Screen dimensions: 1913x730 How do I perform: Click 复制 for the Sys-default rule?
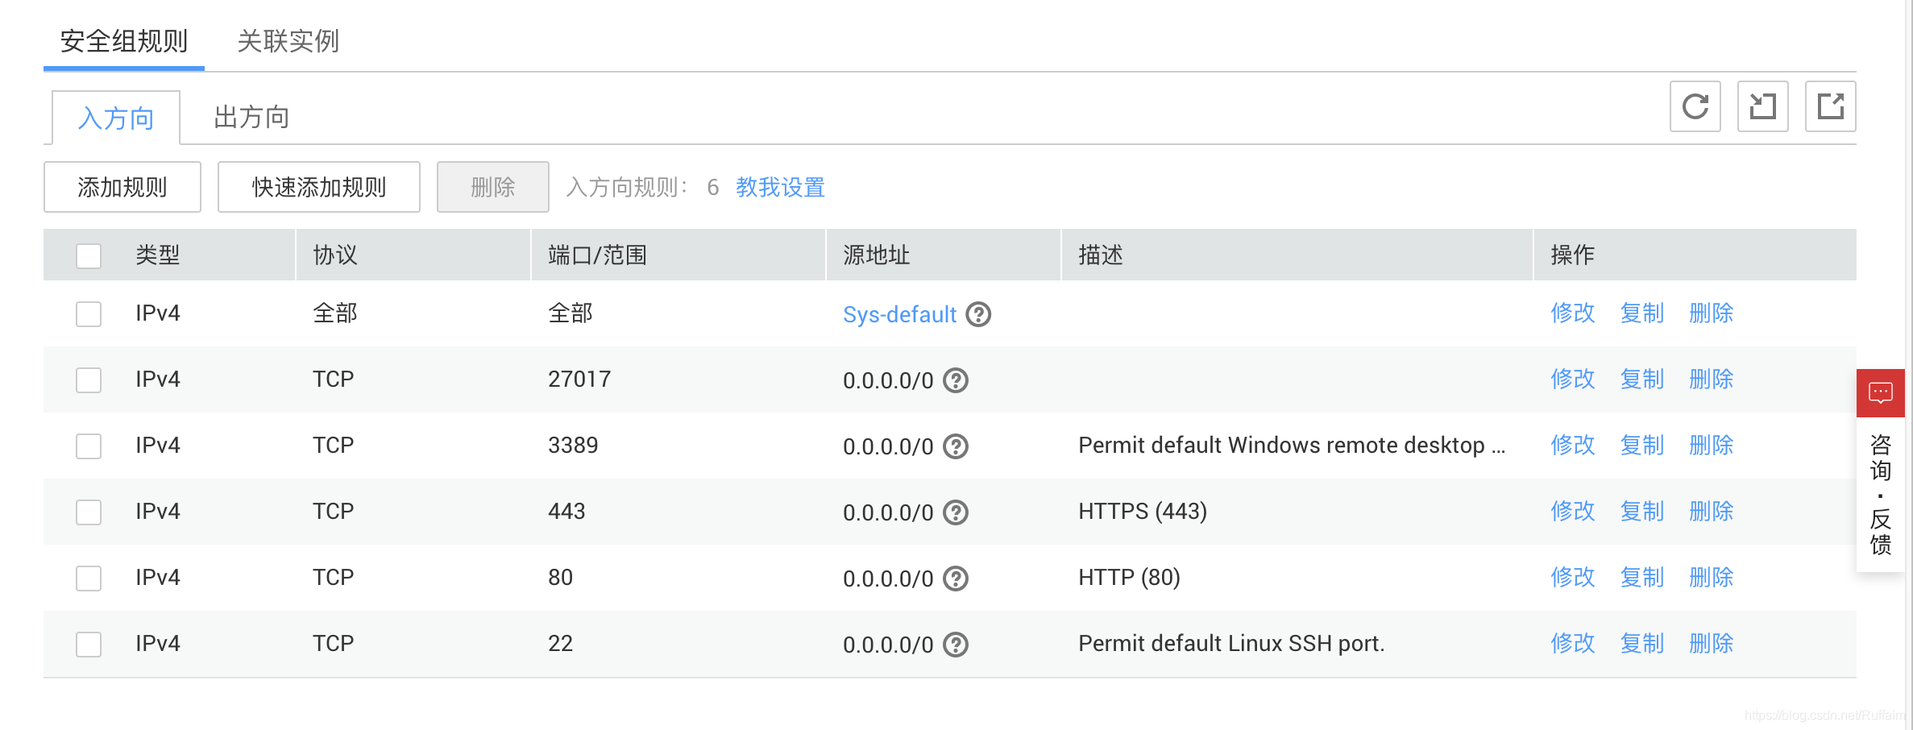click(1642, 313)
